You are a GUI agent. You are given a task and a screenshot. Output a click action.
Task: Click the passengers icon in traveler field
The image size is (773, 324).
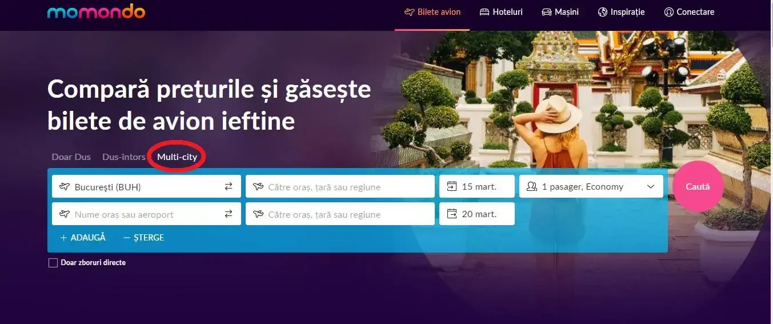pyautogui.click(x=532, y=186)
